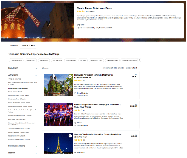Click the star rating of See 30+ Top Paris Sights
187x158 pixels.
pyautogui.click(x=78, y=140)
